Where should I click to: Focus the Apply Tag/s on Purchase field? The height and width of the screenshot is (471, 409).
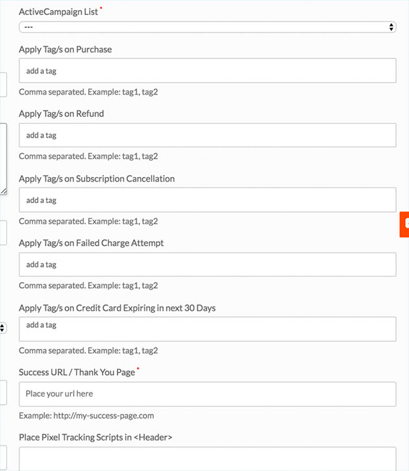pos(207,71)
